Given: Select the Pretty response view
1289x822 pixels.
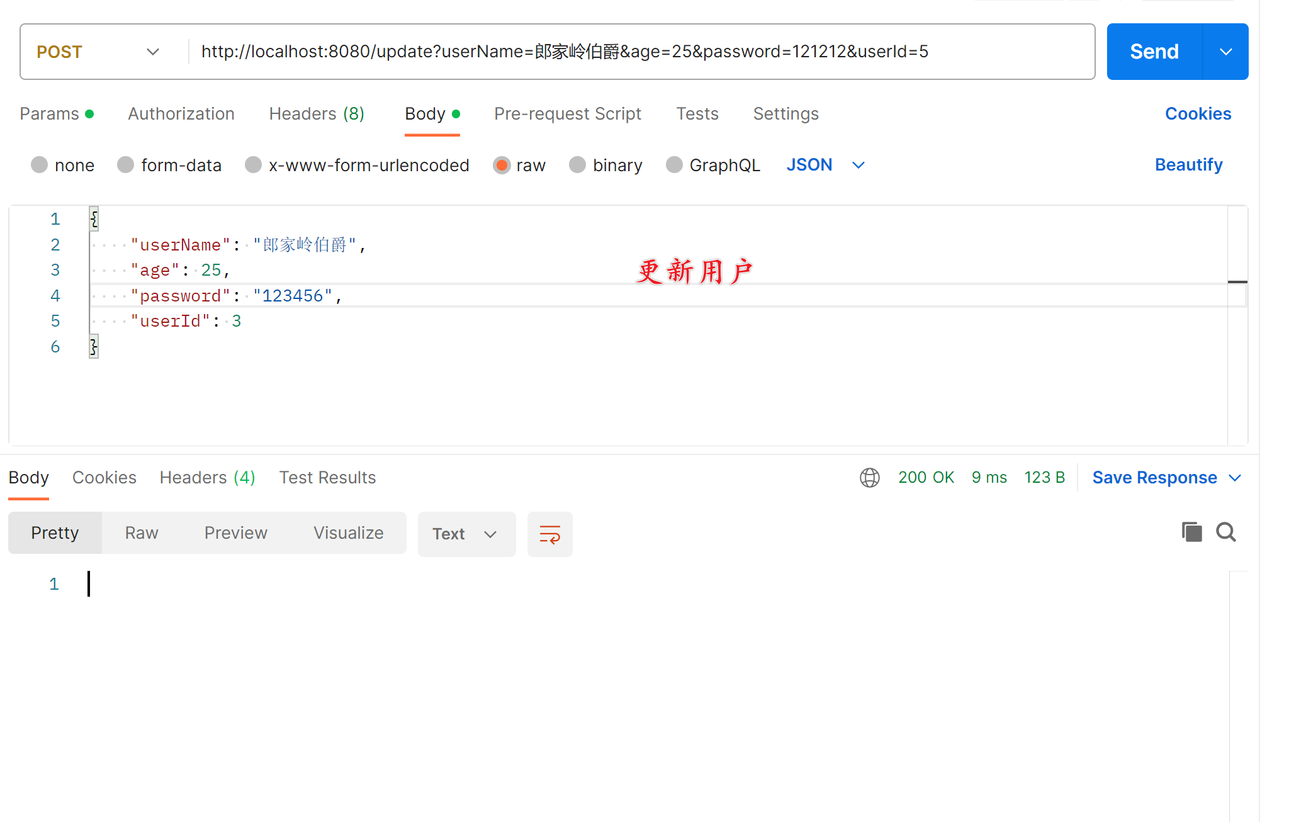Looking at the screenshot, I should point(55,533).
